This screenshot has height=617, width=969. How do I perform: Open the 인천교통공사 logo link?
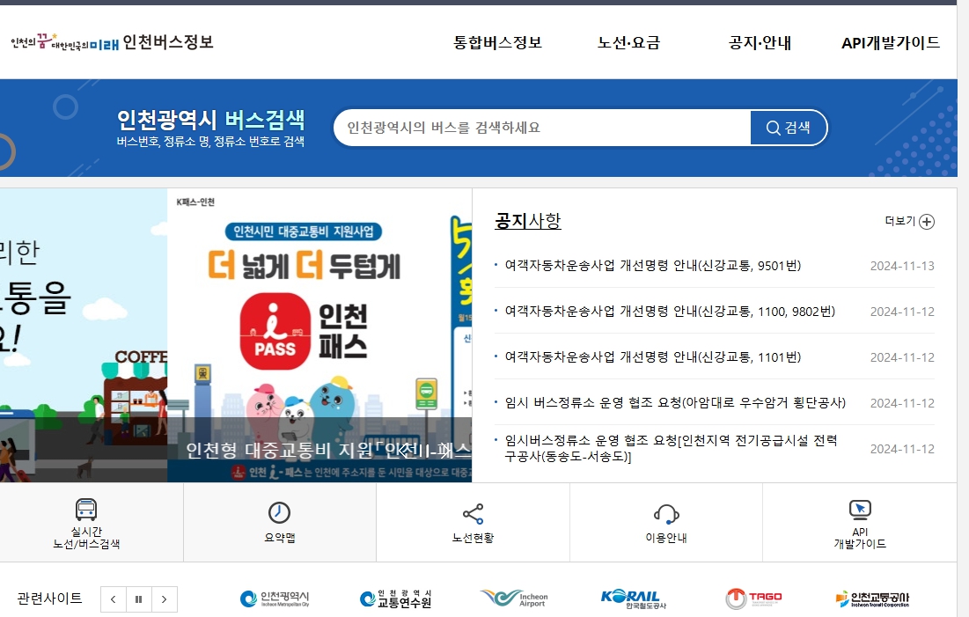(x=872, y=599)
